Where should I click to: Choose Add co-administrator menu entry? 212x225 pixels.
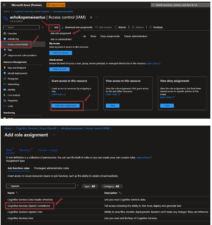pyautogui.click(x=61, y=39)
